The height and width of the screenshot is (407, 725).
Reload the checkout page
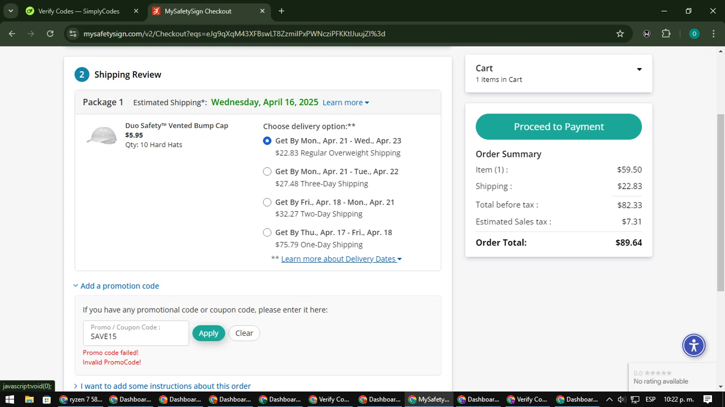point(50,34)
